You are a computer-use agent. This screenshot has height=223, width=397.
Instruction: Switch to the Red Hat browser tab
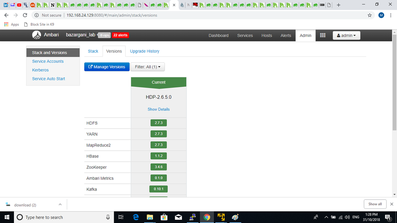point(195,5)
